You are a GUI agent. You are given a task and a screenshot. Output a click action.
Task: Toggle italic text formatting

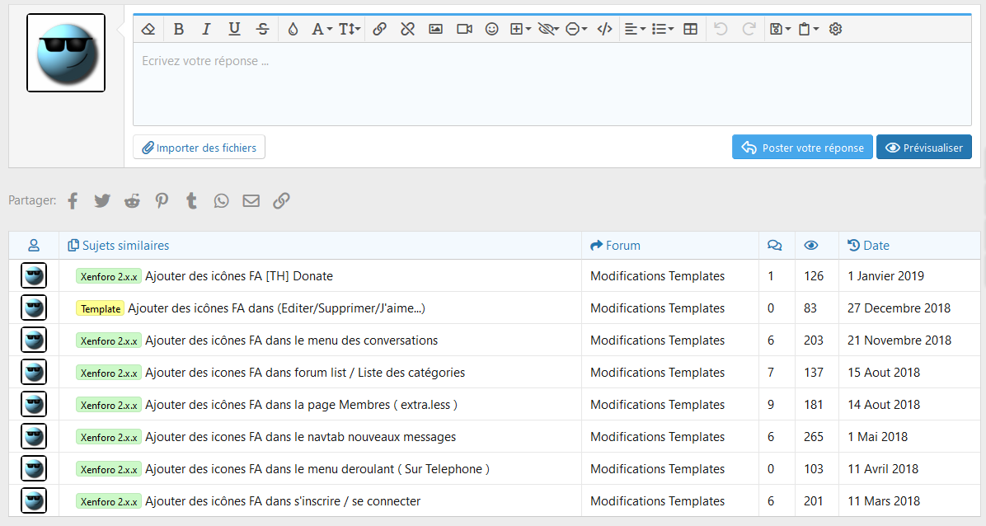tap(206, 29)
